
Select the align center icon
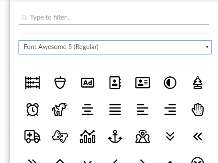pyautogui.click(x=87, y=110)
